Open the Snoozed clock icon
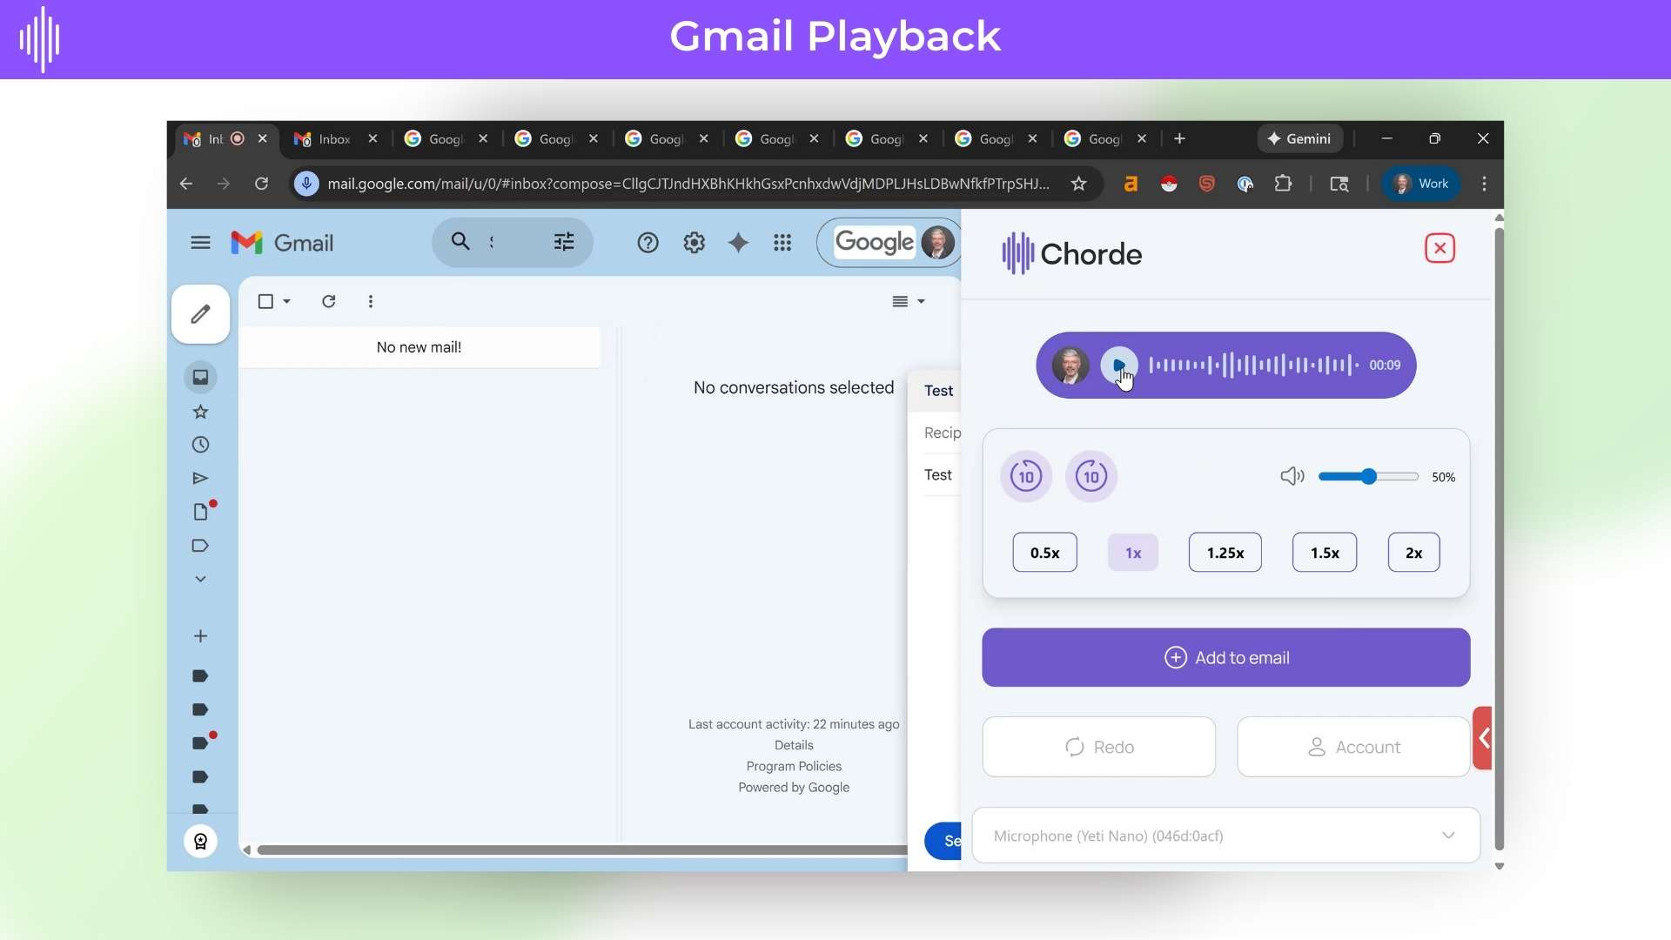The height and width of the screenshot is (940, 1671). 201,445
